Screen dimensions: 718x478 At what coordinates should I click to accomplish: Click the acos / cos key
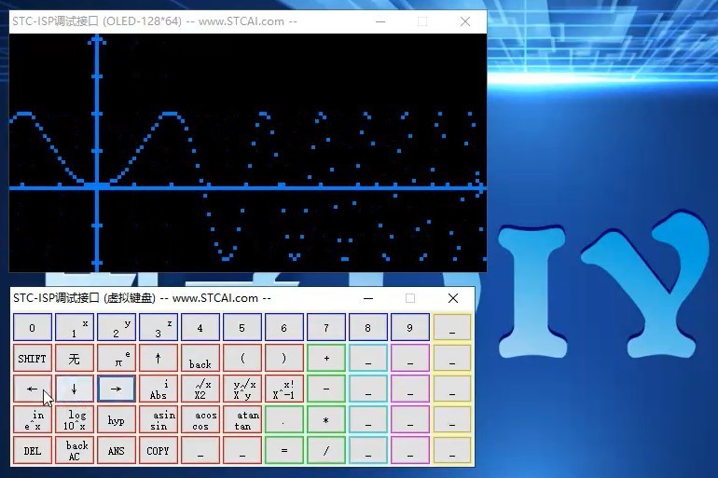point(200,420)
